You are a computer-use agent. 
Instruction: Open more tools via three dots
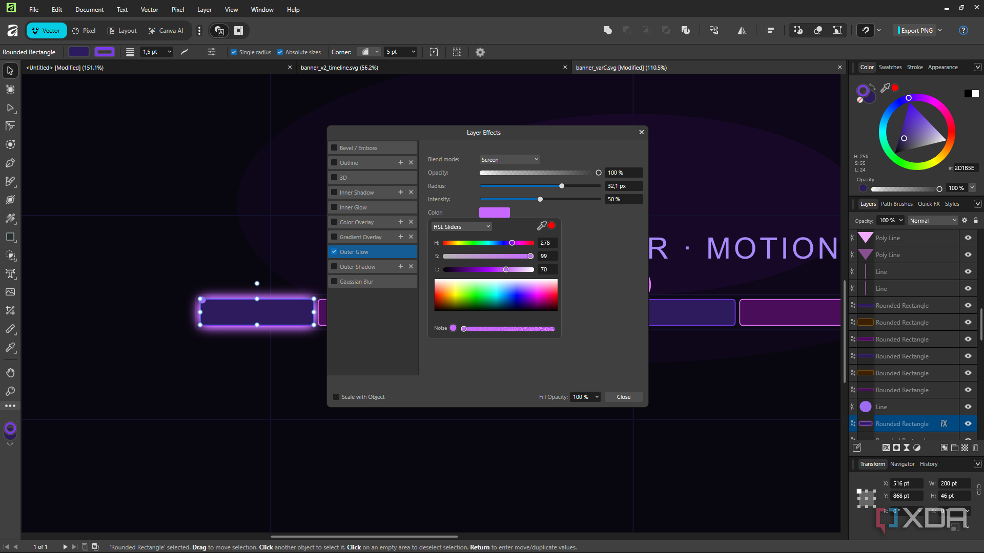pos(10,406)
